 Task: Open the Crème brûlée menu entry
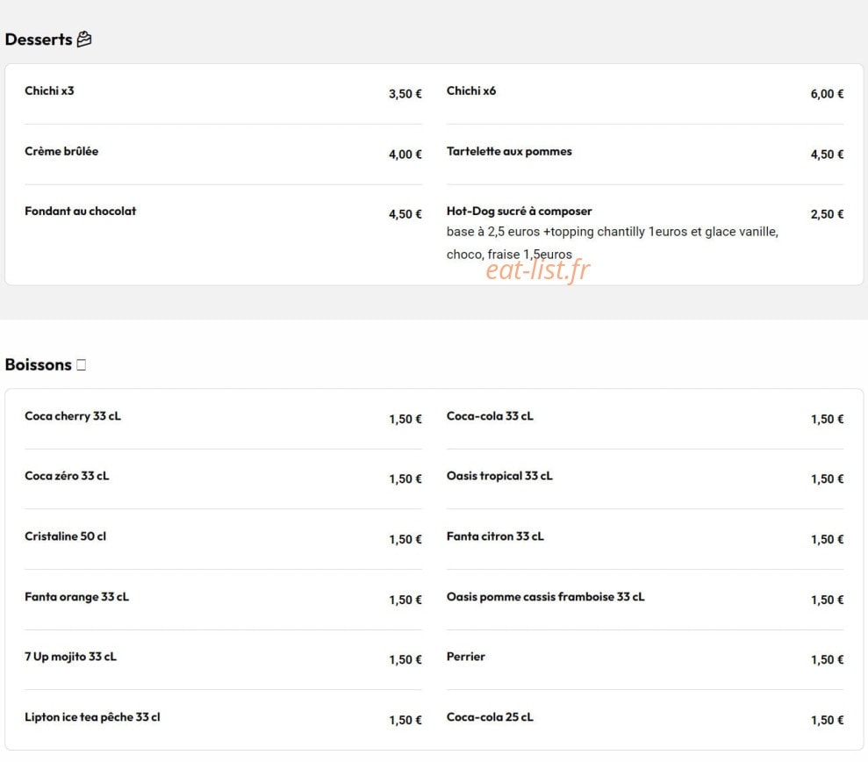(223, 154)
